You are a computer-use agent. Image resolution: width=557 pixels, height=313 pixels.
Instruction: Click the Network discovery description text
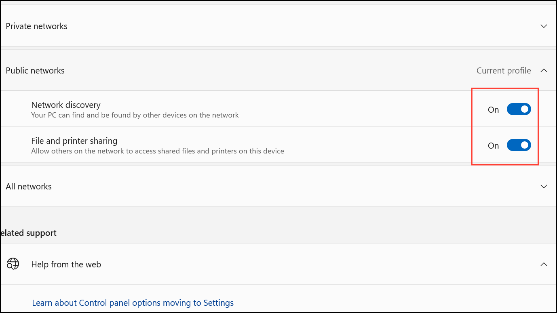[135, 115]
